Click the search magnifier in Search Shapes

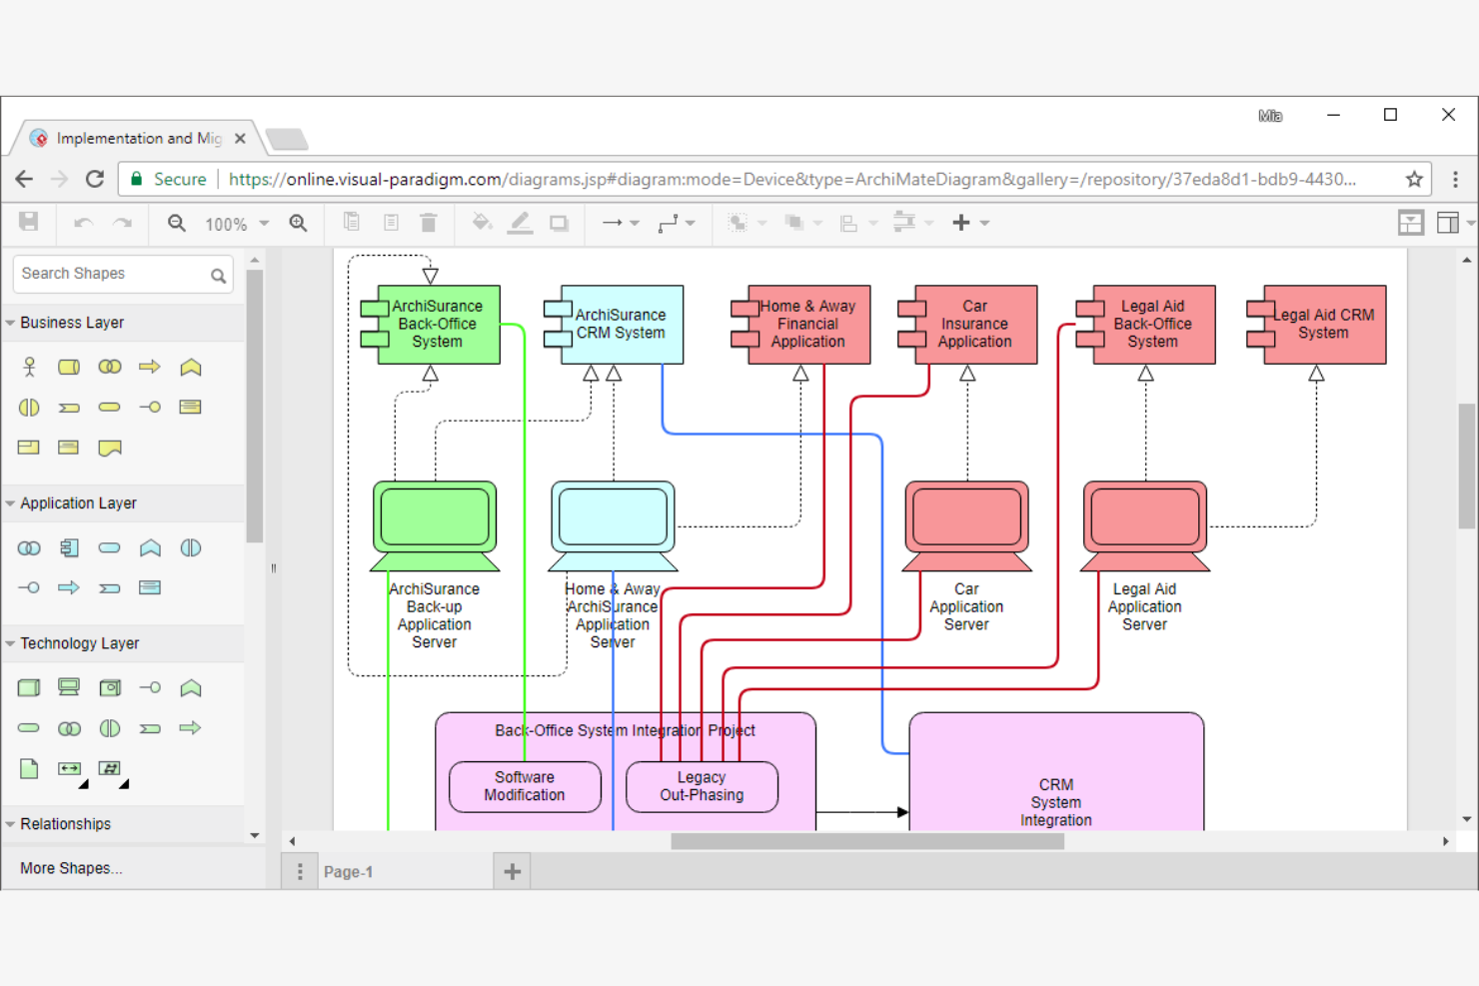click(218, 276)
